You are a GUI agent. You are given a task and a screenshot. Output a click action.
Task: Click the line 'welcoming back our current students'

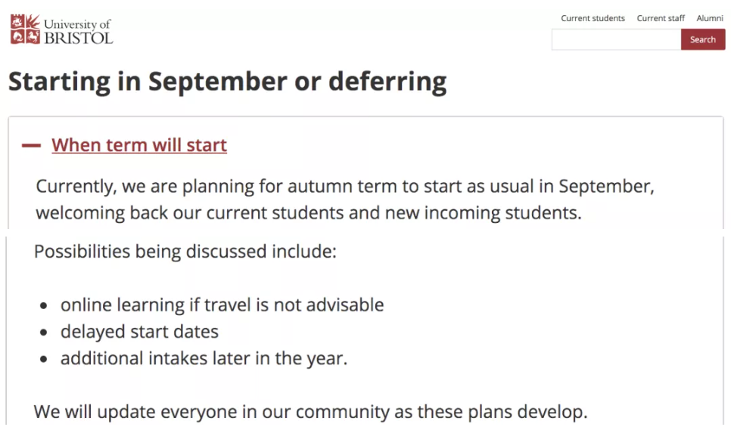coord(309,213)
